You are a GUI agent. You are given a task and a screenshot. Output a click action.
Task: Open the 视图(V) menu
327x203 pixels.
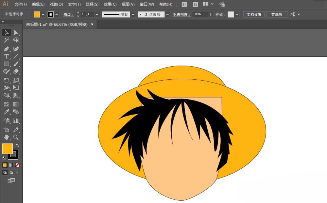[x=128, y=4]
